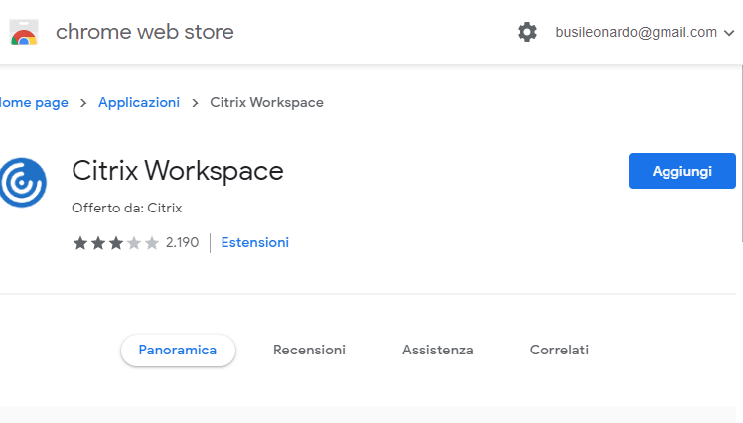Click the 2.190 ratings count
The height and width of the screenshot is (423, 743).
point(182,242)
